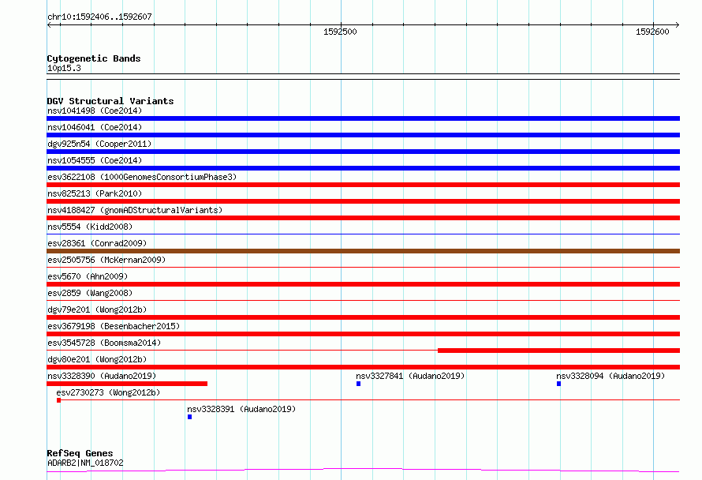Click esv2505756 (McKernan2009) label

point(106,260)
